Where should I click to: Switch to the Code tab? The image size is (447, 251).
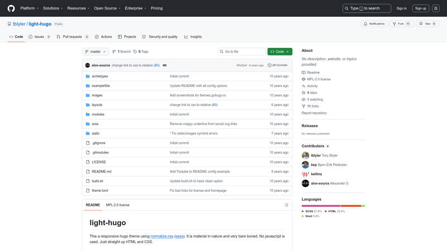click(x=16, y=37)
